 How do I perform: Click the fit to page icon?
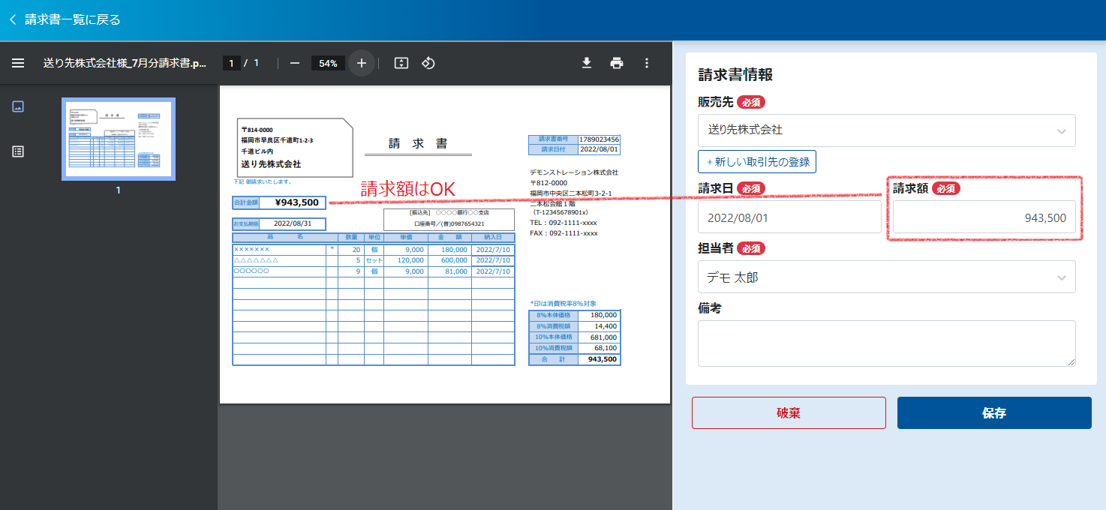[x=401, y=63]
